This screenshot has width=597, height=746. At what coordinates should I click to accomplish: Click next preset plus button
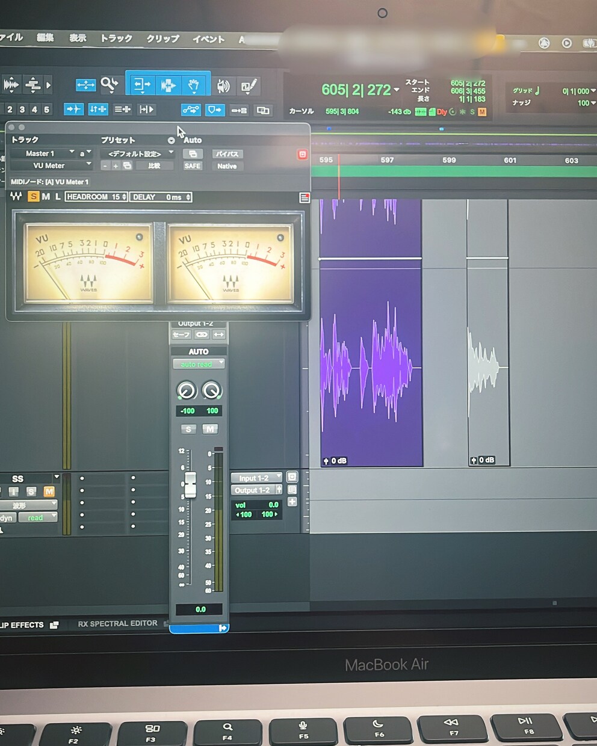(116, 165)
